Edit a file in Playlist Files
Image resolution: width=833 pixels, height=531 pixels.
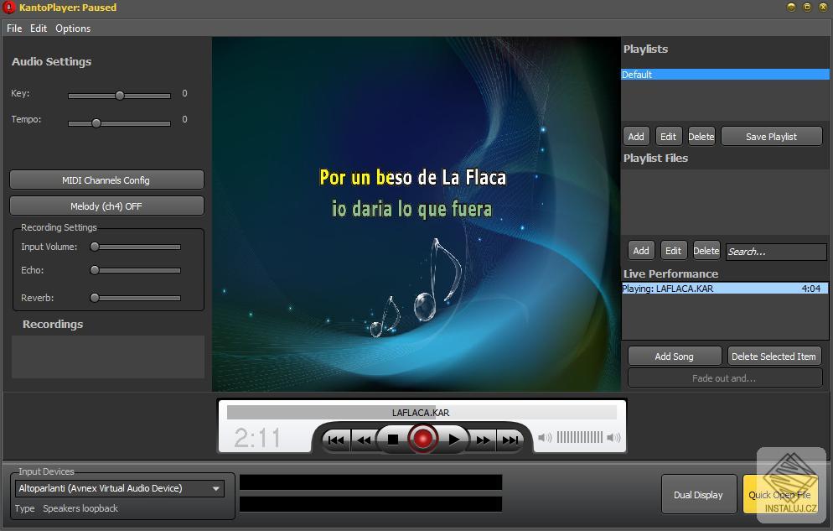click(673, 251)
